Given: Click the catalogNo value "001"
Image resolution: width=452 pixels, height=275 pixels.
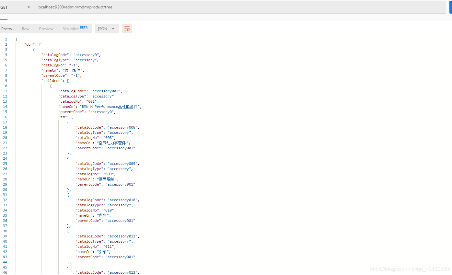Looking at the screenshot, I should [x=92, y=101].
